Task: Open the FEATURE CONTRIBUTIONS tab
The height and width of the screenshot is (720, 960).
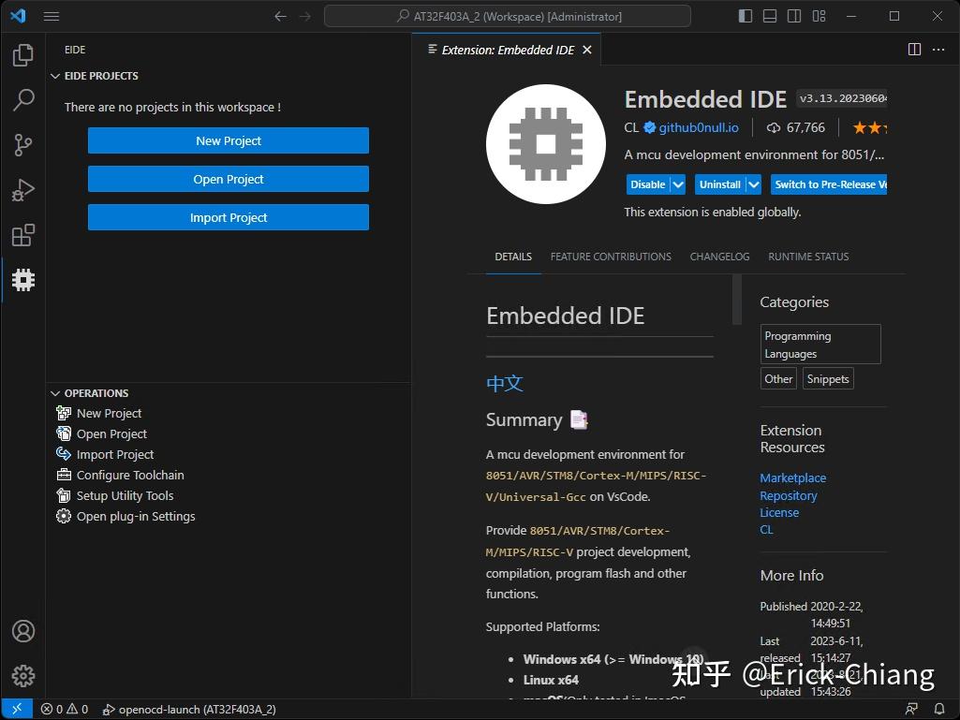Action: click(x=611, y=256)
